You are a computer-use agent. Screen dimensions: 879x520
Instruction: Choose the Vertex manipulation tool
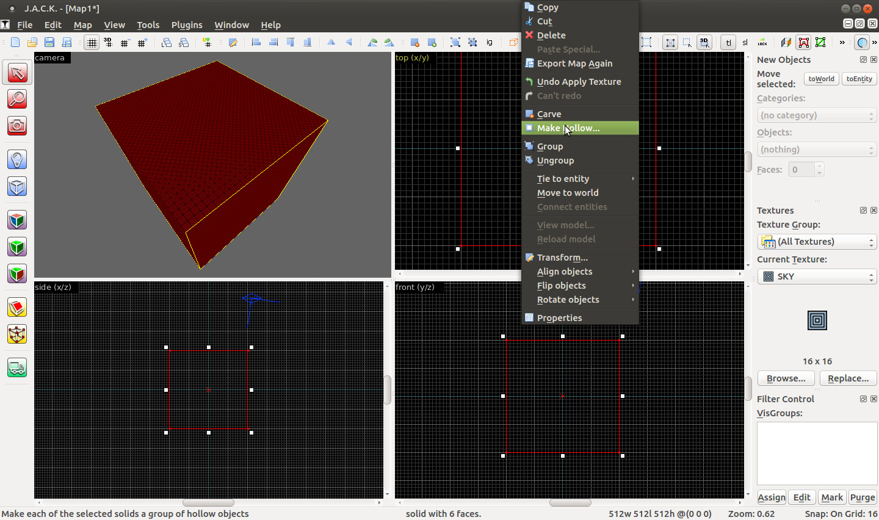coord(17,334)
